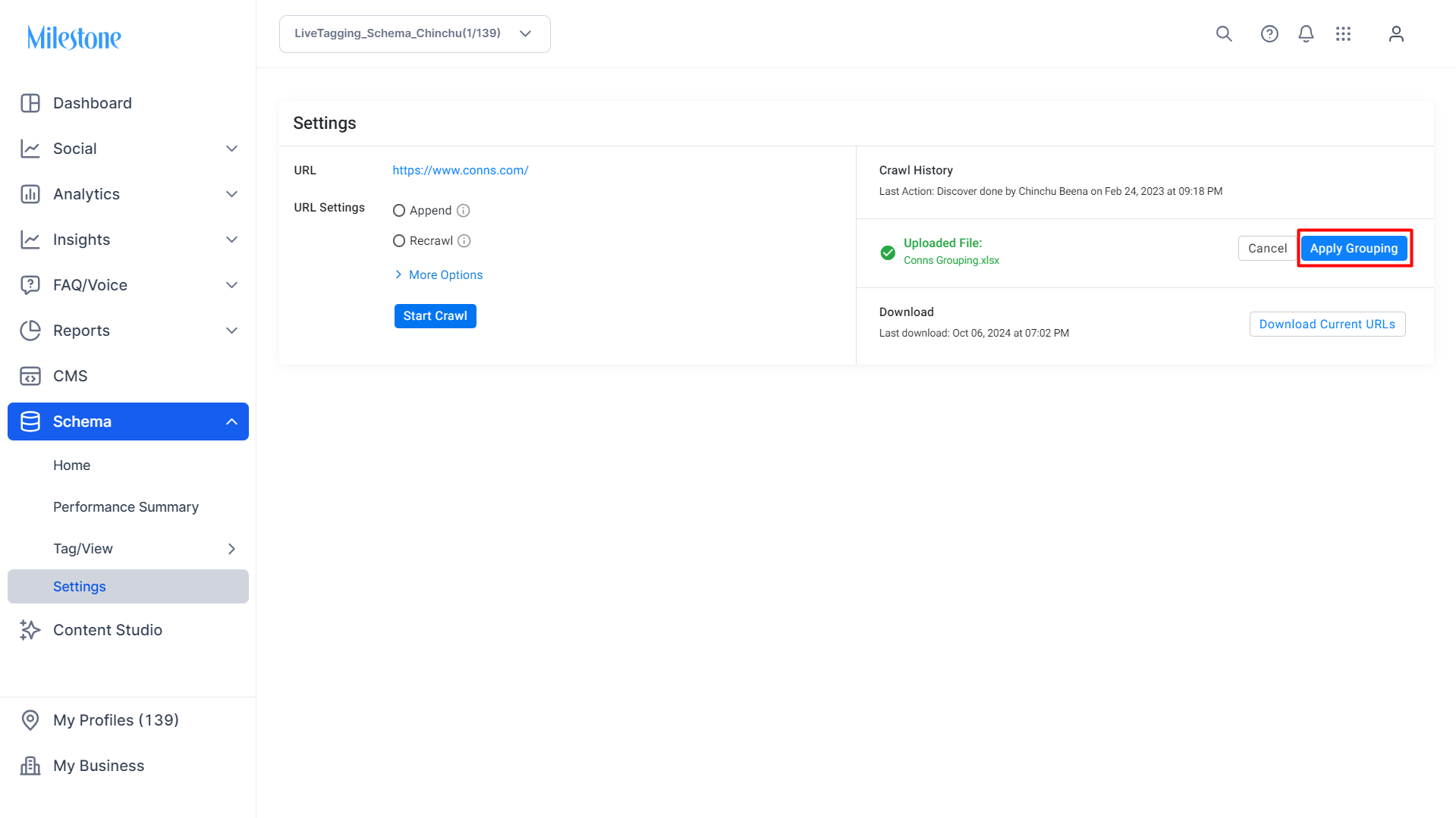Click the Schema database icon
Screen dimensions: 1456x818
[x=30, y=422]
